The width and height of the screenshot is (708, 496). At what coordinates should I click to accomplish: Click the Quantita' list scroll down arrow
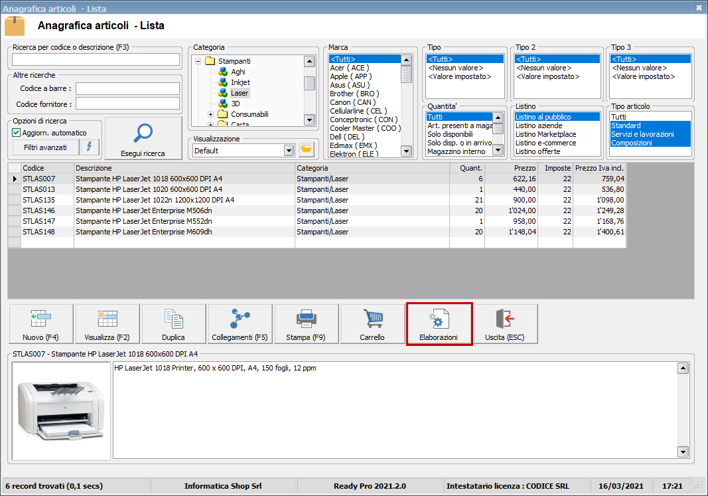click(498, 149)
